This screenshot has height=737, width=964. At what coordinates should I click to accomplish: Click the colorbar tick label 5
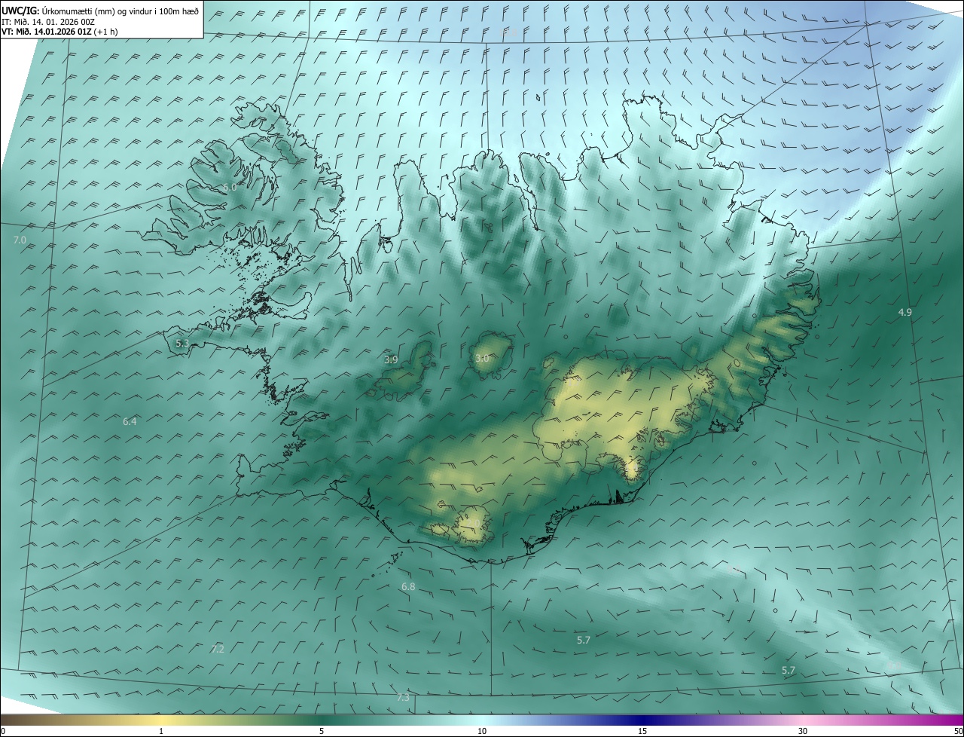pyautogui.click(x=322, y=731)
